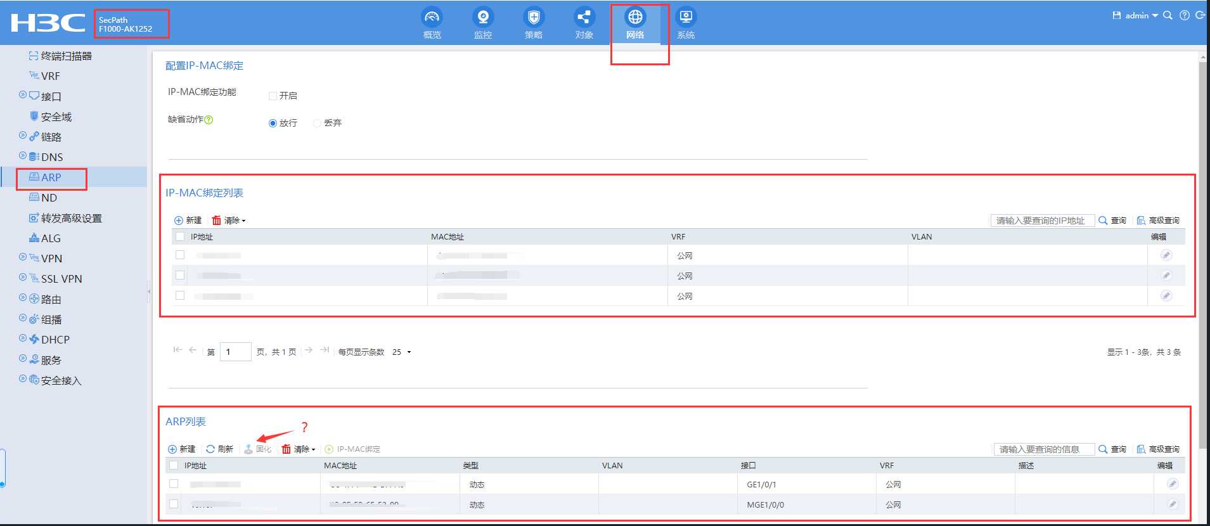Select the 放行 default action radio
Viewport: 1210px width, 526px height.
pyautogui.click(x=273, y=123)
